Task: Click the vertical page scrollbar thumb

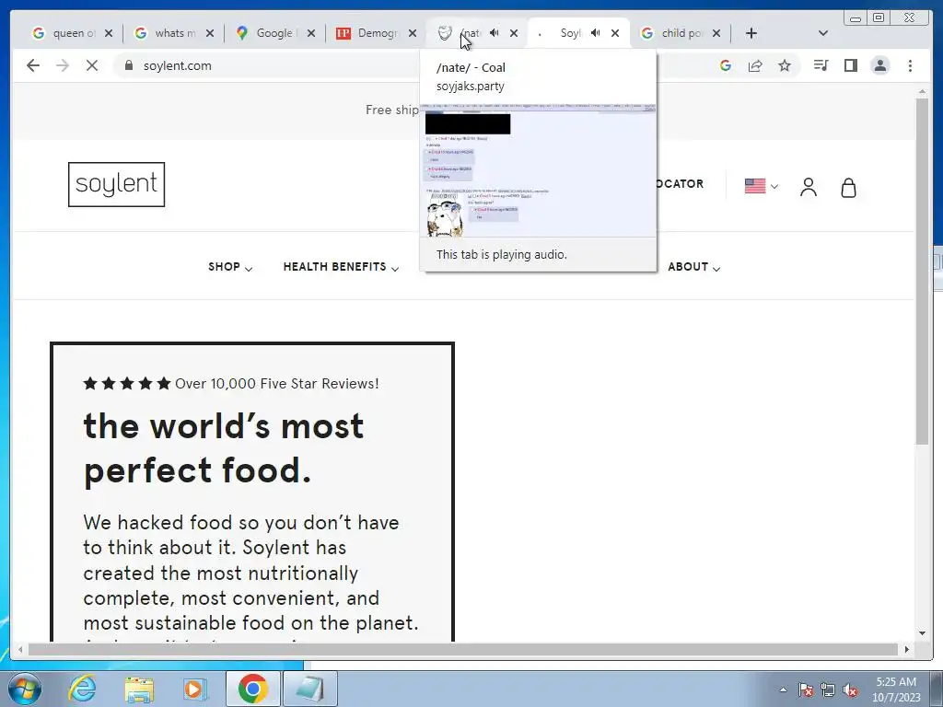Action: click(922, 272)
